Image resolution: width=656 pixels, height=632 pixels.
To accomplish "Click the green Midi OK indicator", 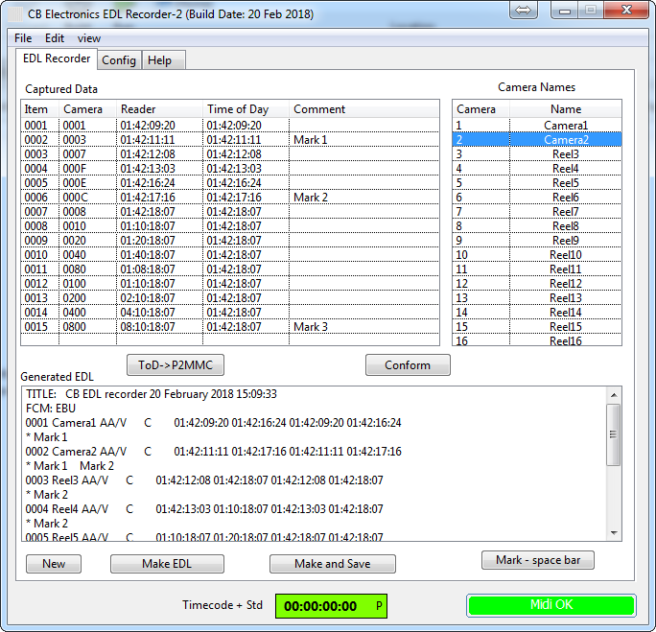I will [551, 605].
